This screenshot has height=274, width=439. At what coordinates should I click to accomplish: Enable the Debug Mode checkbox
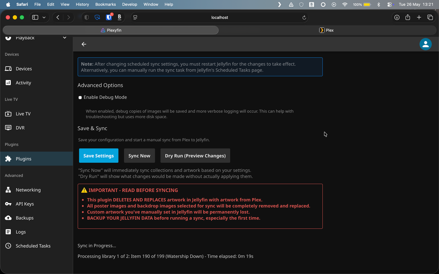pyautogui.click(x=80, y=97)
